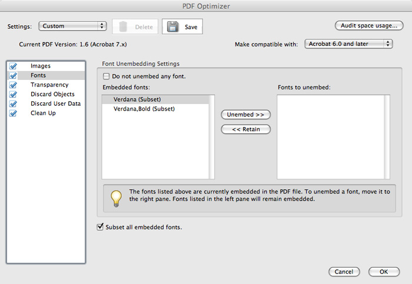Uncheck the Clean Up panel checkbox
This screenshot has width=412, height=284.
tap(14, 113)
